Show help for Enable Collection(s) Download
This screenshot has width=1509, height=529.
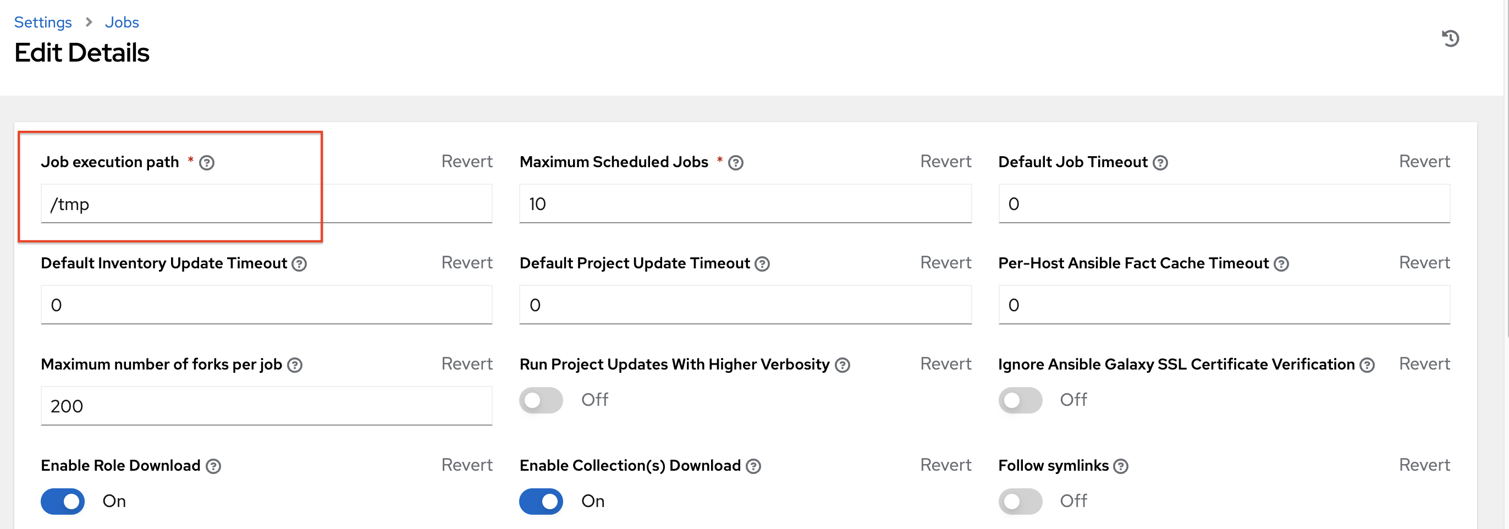coord(753,466)
